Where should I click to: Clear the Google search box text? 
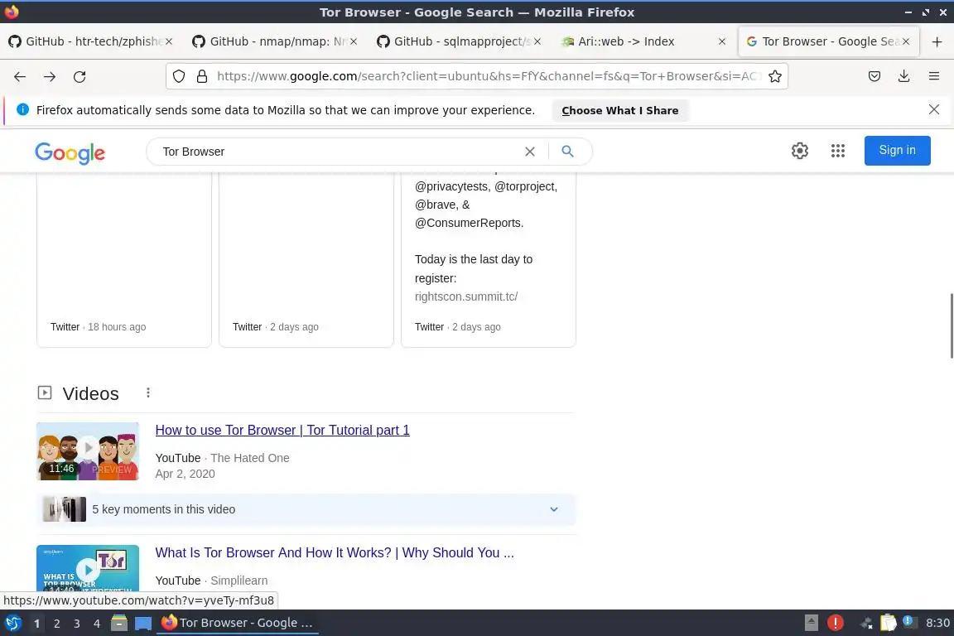(530, 152)
